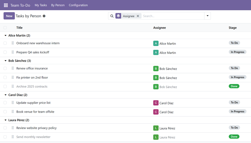Sort by the Title column header
The height and width of the screenshot is (143, 251).
coord(19,28)
